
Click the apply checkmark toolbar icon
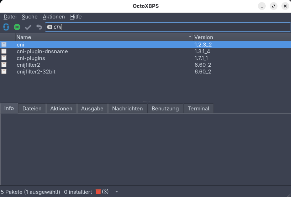pyautogui.click(x=28, y=27)
